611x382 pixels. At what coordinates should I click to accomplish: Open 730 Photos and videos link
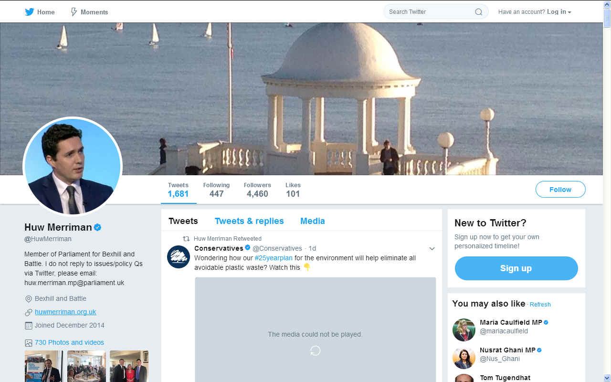coord(69,342)
